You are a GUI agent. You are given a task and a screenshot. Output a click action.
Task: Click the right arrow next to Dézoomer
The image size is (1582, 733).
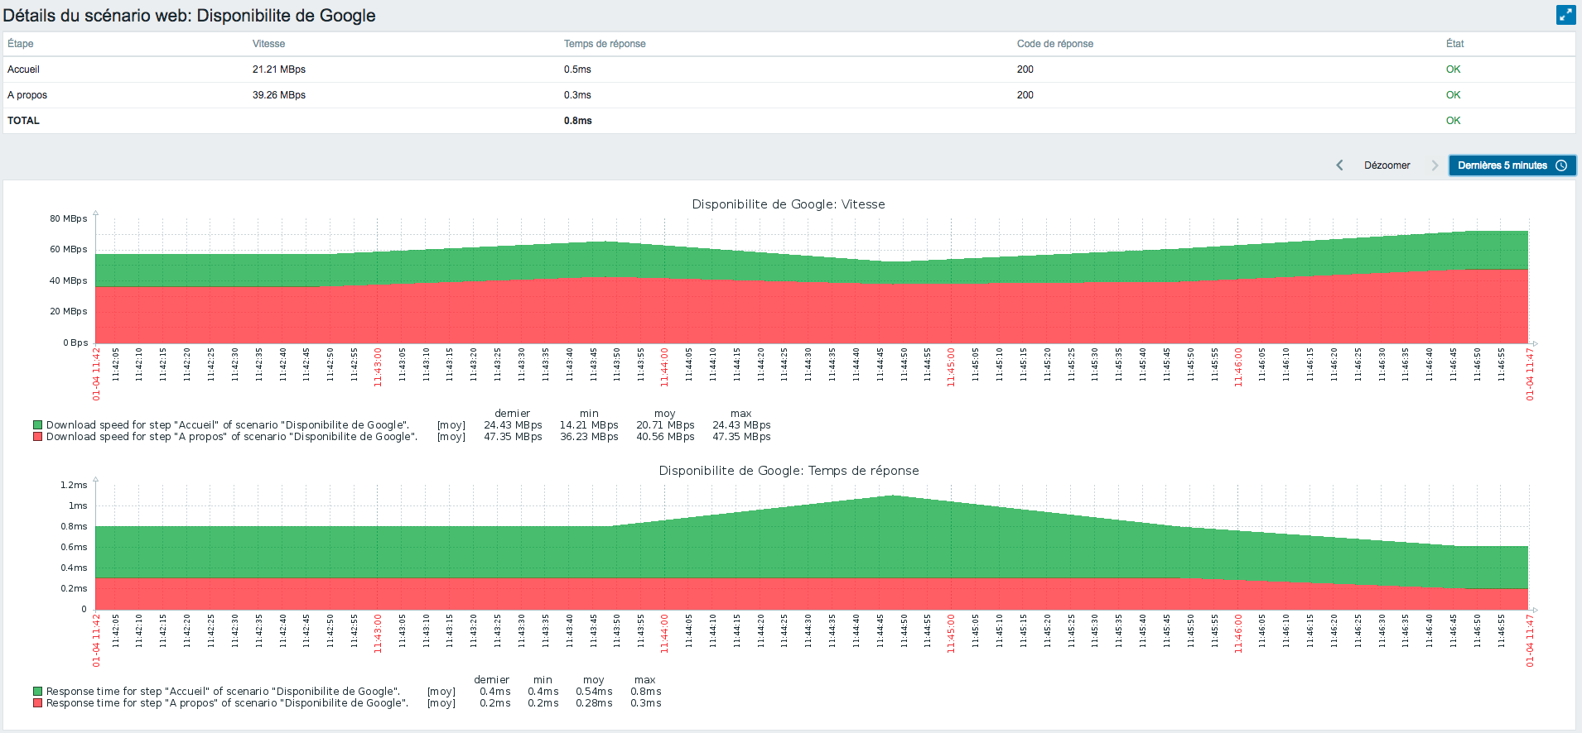coord(1435,165)
